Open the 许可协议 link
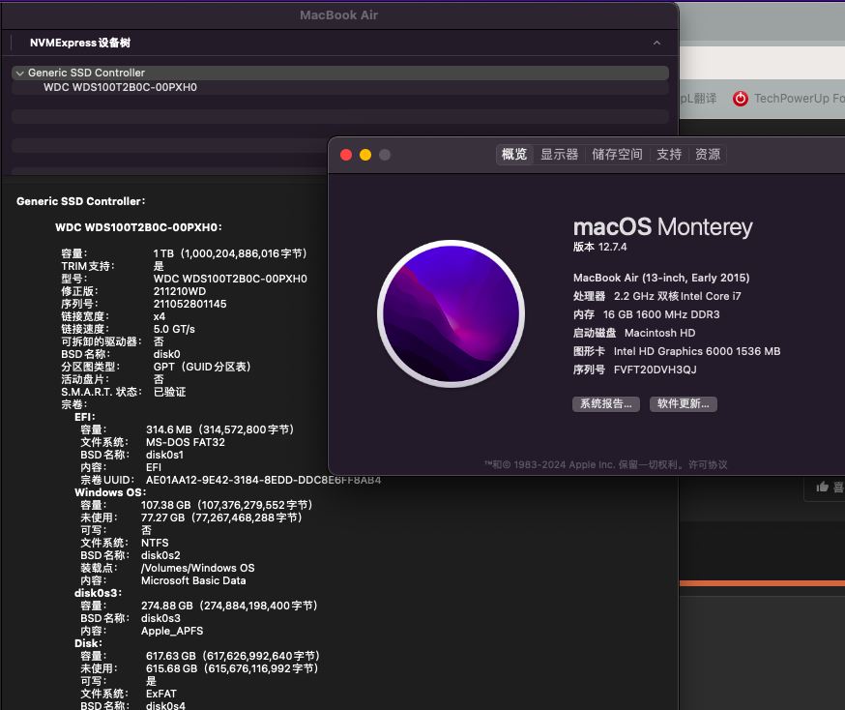845x710 pixels. 708,464
